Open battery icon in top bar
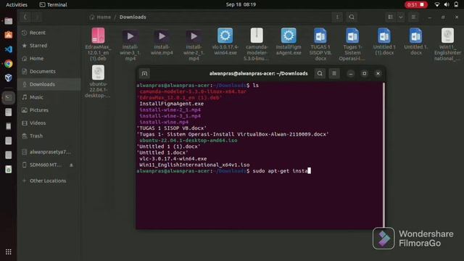This screenshot has width=464, height=261. pos(456,5)
